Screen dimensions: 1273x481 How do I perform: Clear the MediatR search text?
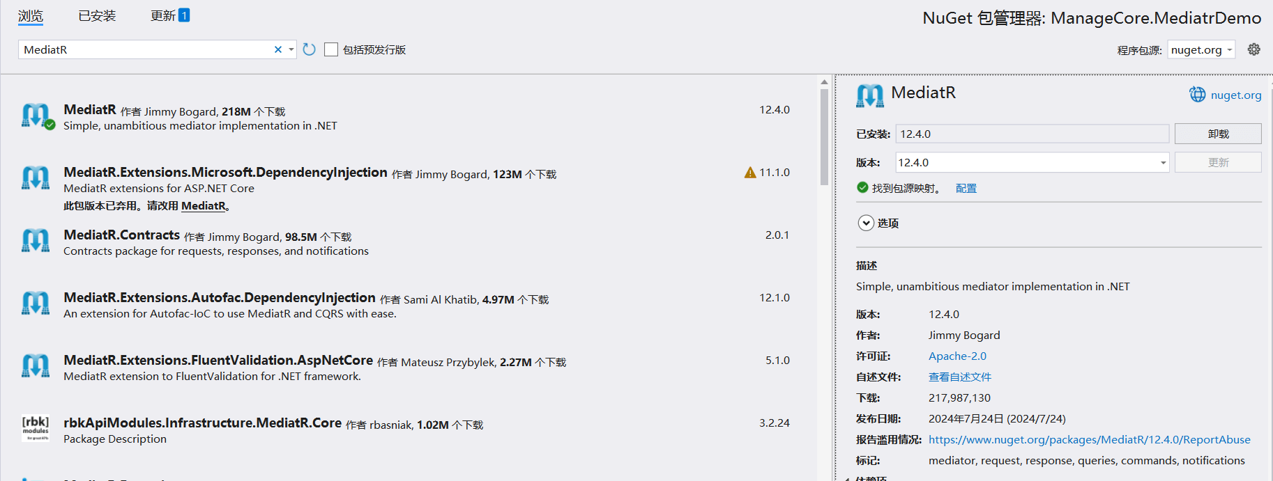(x=278, y=49)
